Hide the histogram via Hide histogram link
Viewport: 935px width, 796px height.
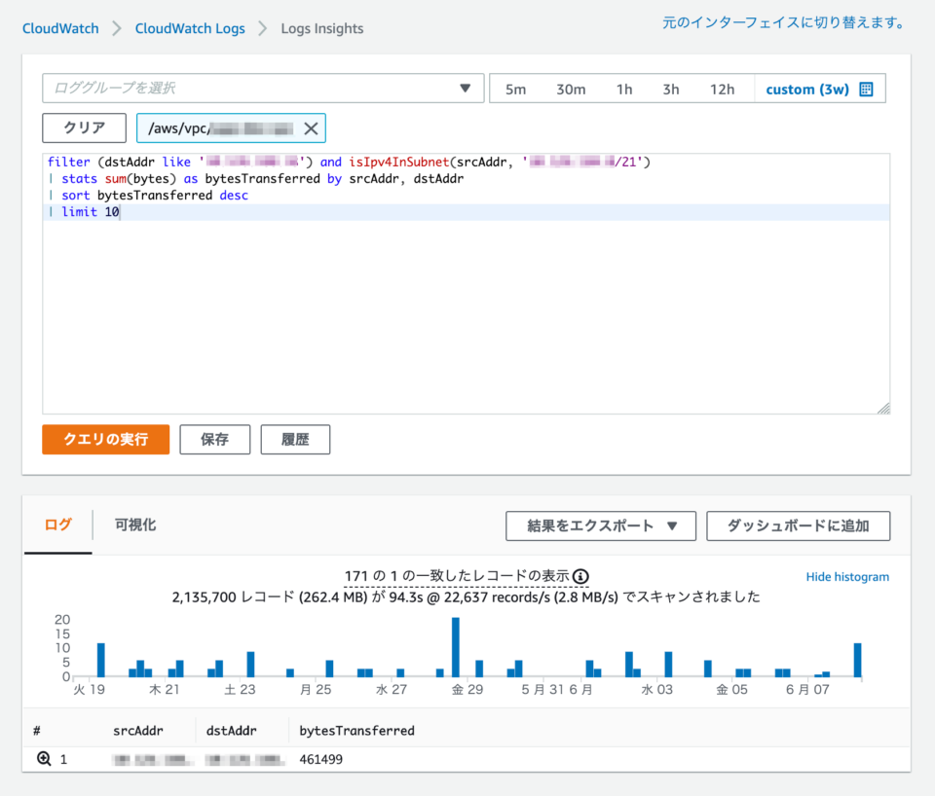pyautogui.click(x=847, y=577)
